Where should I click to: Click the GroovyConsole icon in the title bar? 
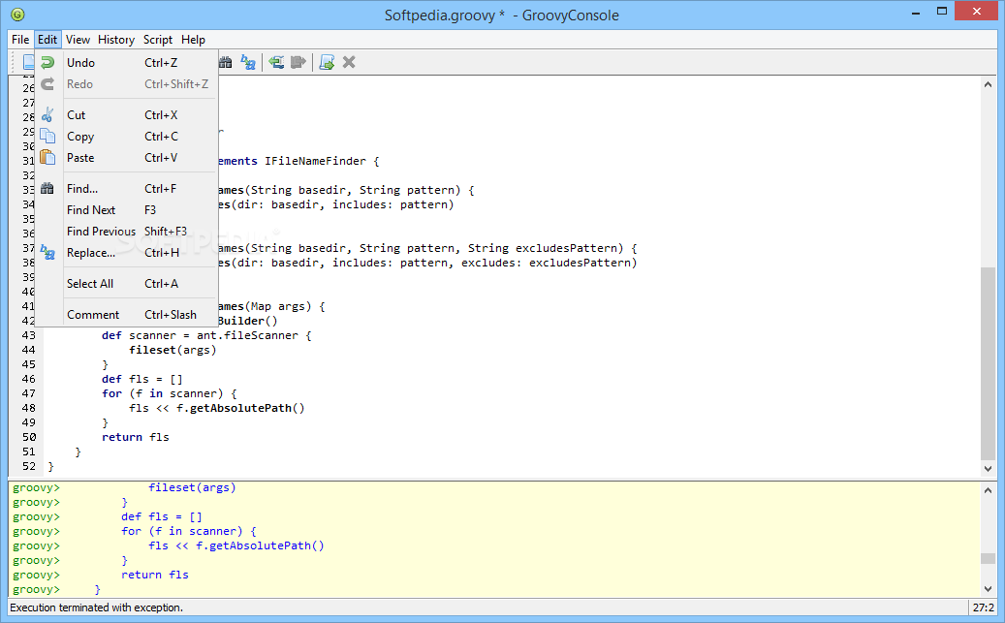[17, 15]
